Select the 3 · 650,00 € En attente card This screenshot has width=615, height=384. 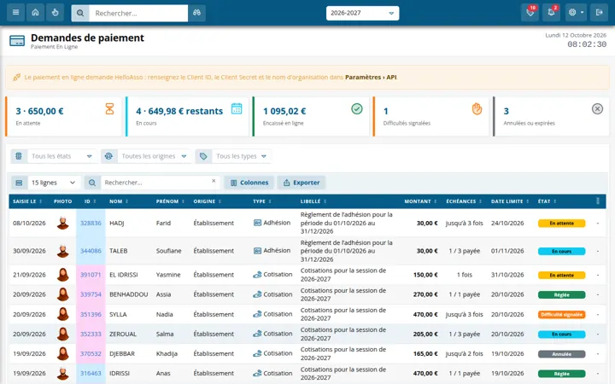63,116
